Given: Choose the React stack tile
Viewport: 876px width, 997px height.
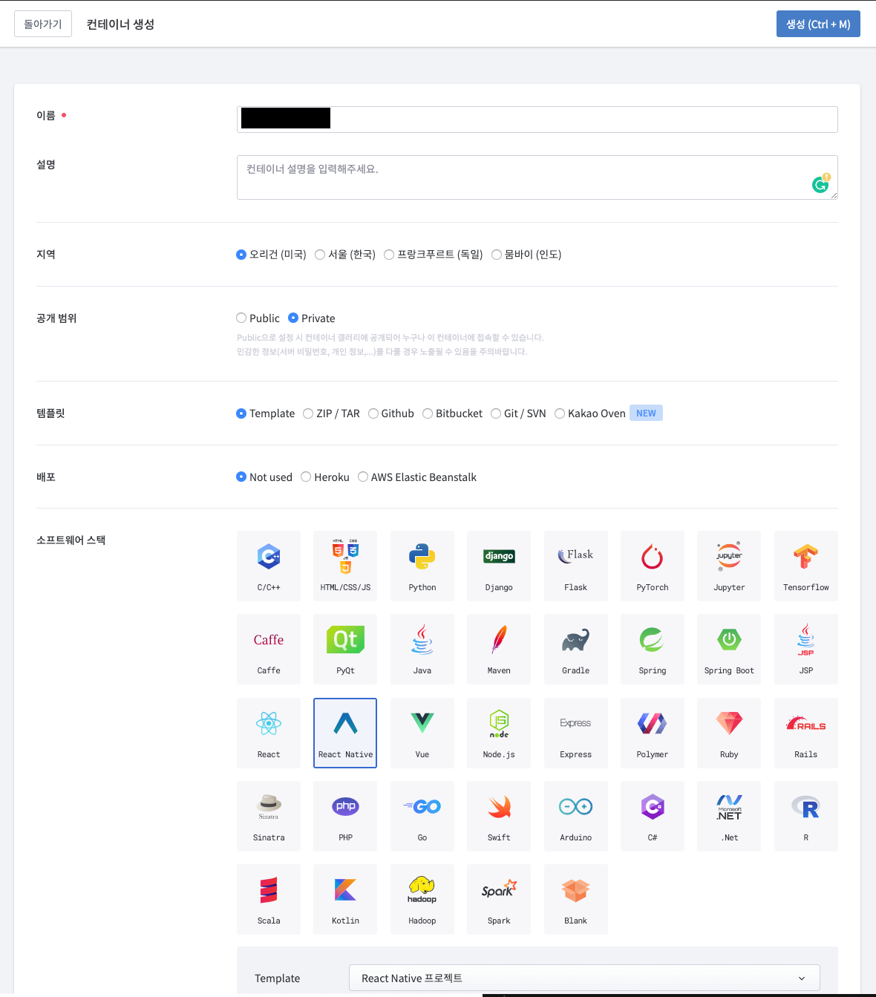Looking at the screenshot, I should pos(269,733).
